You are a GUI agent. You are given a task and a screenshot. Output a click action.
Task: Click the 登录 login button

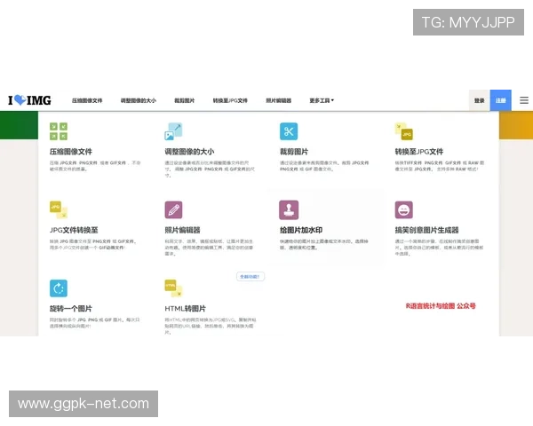pos(480,100)
